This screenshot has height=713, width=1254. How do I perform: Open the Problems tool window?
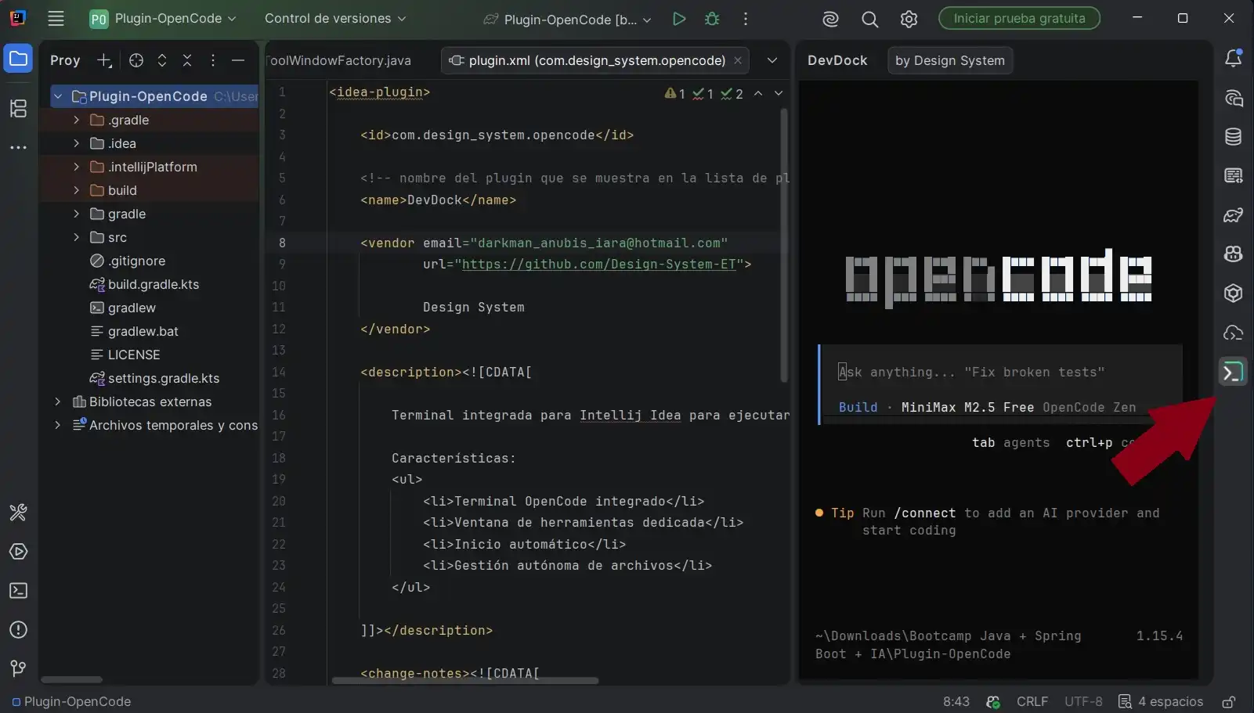click(x=18, y=630)
